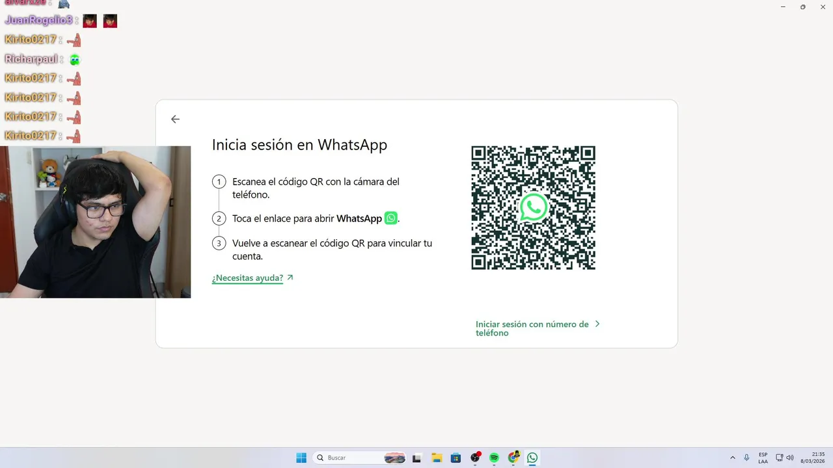This screenshot has width=833, height=468.
Task: Close the WhatsApp window
Action: pyautogui.click(x=823, y=6)
